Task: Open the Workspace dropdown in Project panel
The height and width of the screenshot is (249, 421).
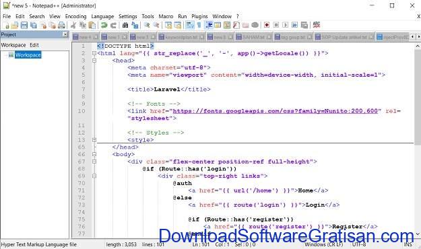Action: coord(13,45)
